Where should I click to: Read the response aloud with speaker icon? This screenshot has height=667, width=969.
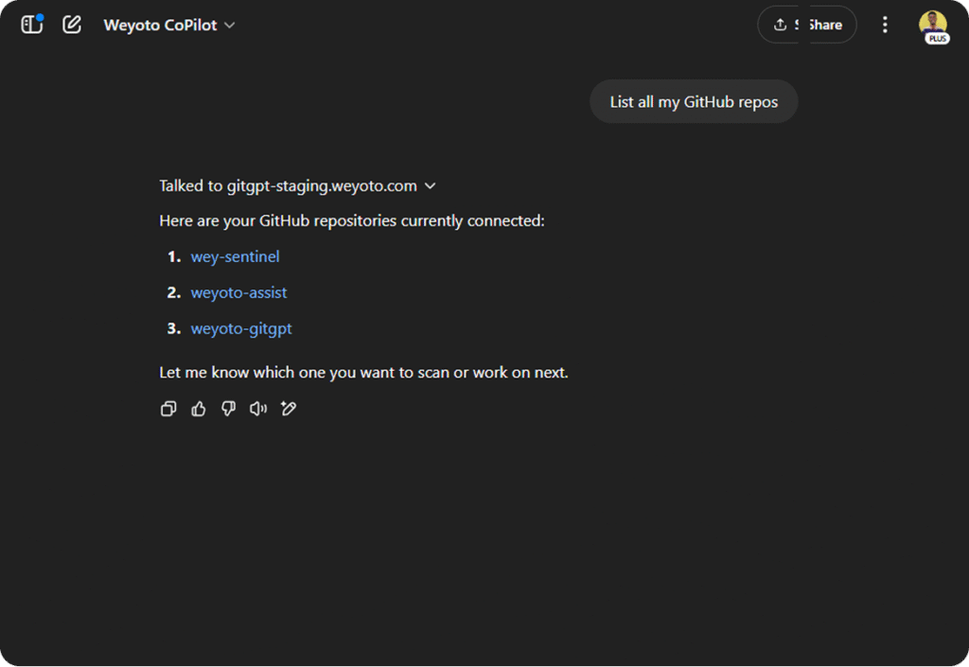click(258, 409)
